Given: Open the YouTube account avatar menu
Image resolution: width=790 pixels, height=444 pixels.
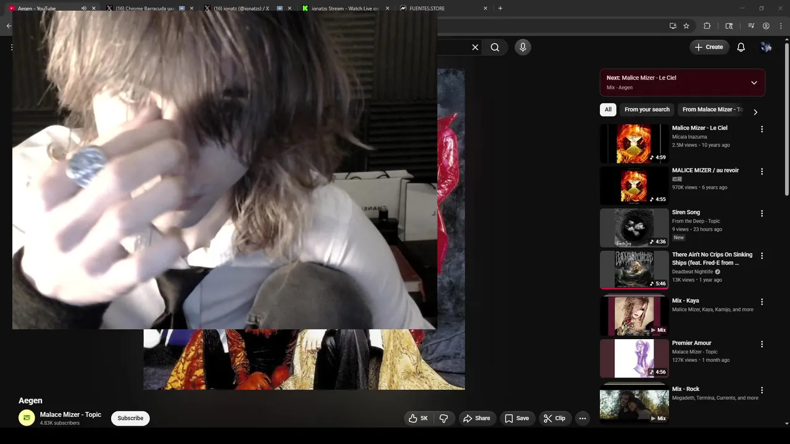Looking at the screenshot, I should click(766, 47).
